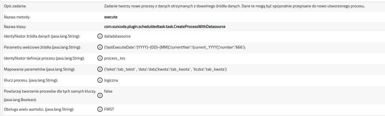Click the tab_tekst parameter mapping value

point(166,69)
